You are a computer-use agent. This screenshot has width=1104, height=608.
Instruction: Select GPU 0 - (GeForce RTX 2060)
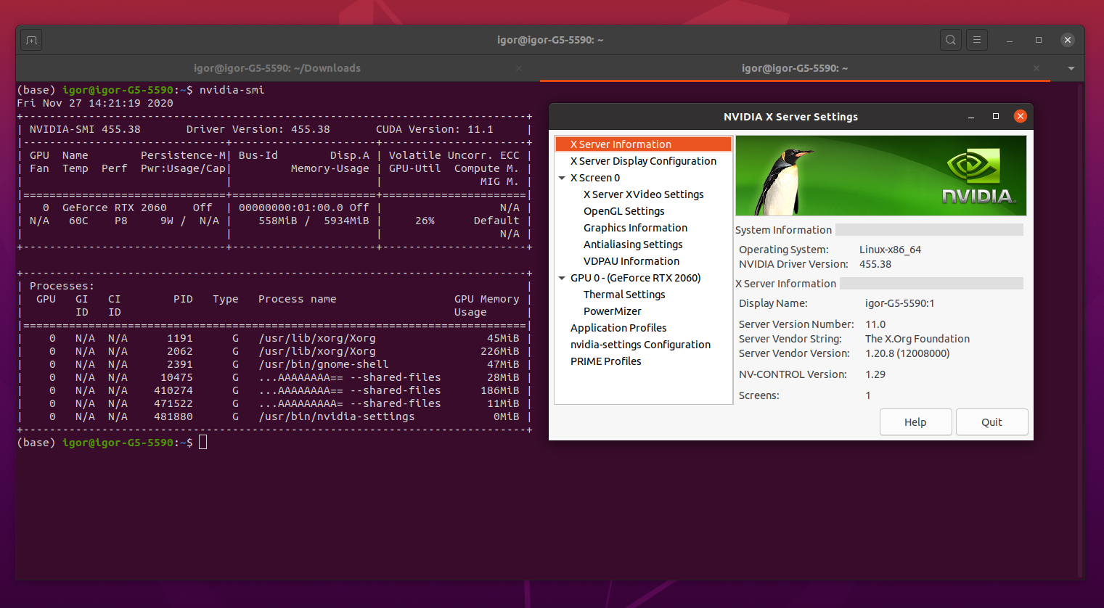click(636, 278)
